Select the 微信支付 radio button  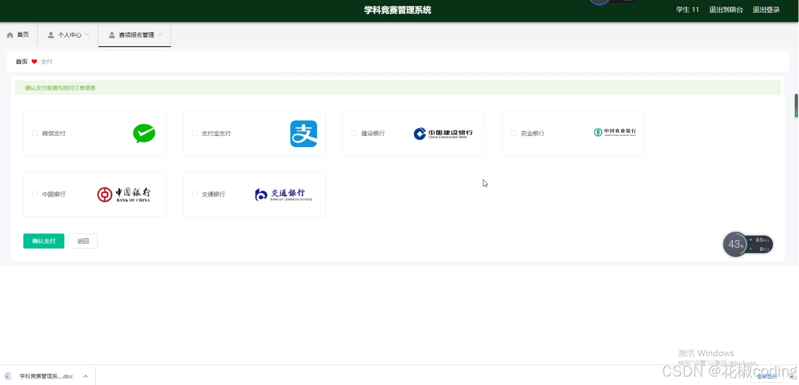tap(35, 134)
